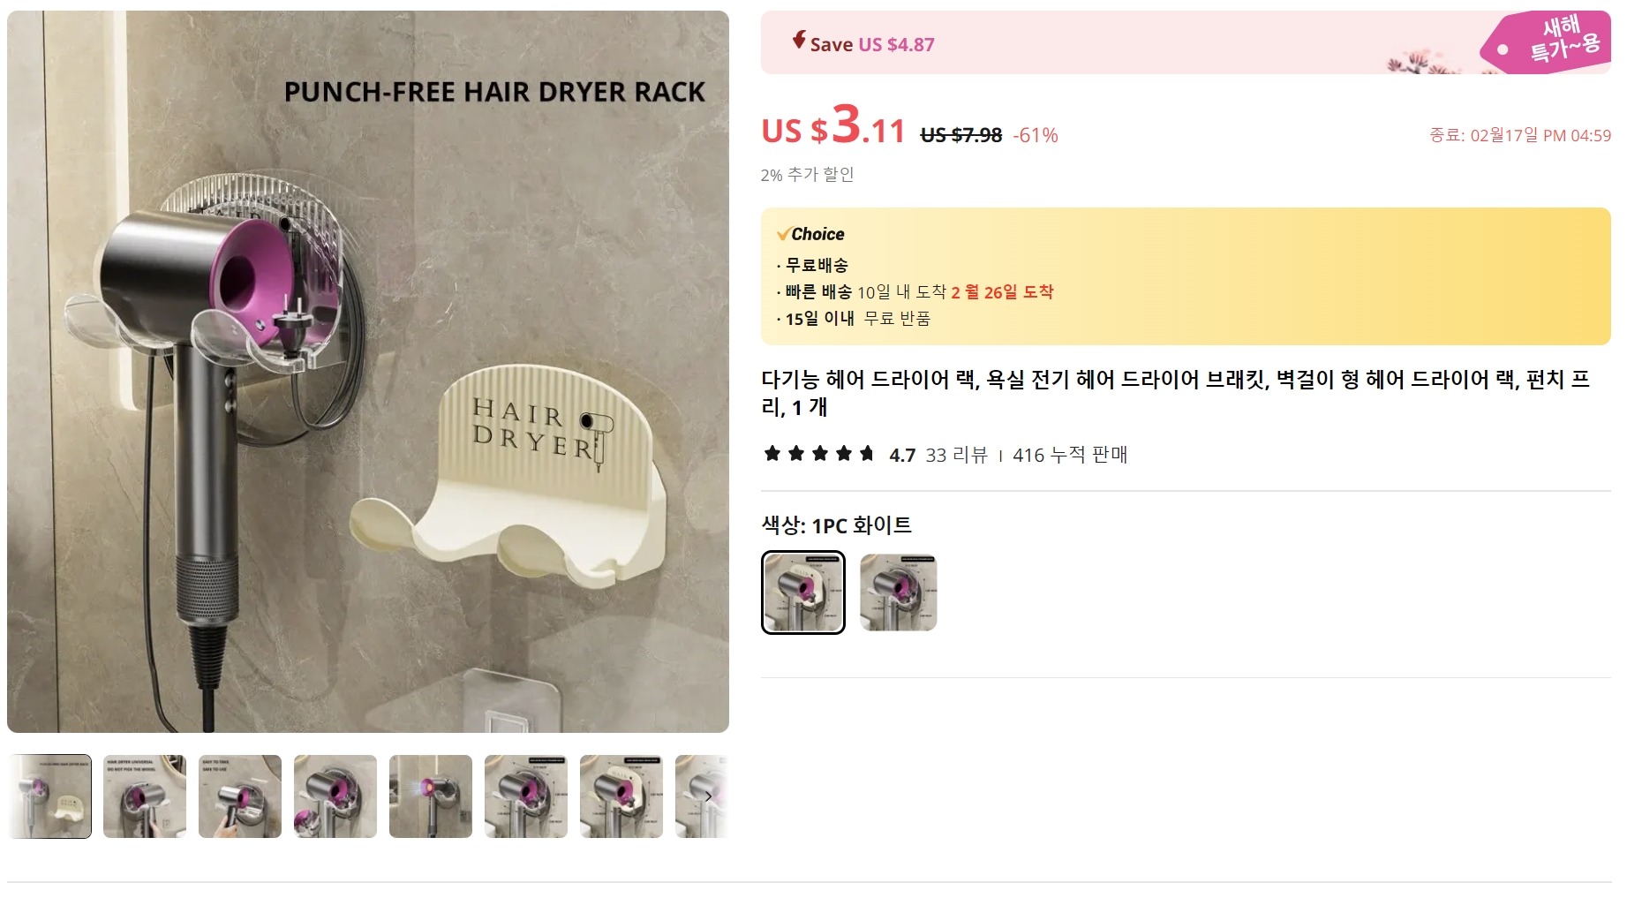
Task: Click the main hair dryer rack image
Action: [x=368, y=372]
